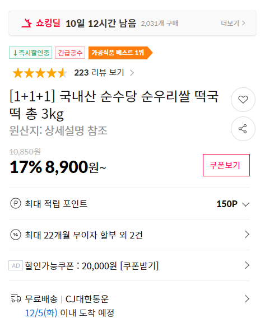Click the 쇼킹딜 lightning logo icon

(26, 23)
